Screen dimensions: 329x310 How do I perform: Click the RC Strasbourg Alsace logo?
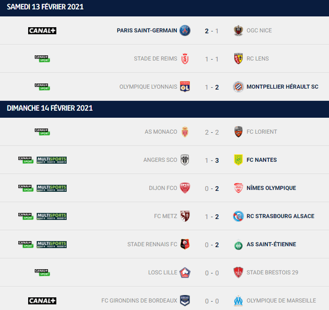tap(238, 216)
